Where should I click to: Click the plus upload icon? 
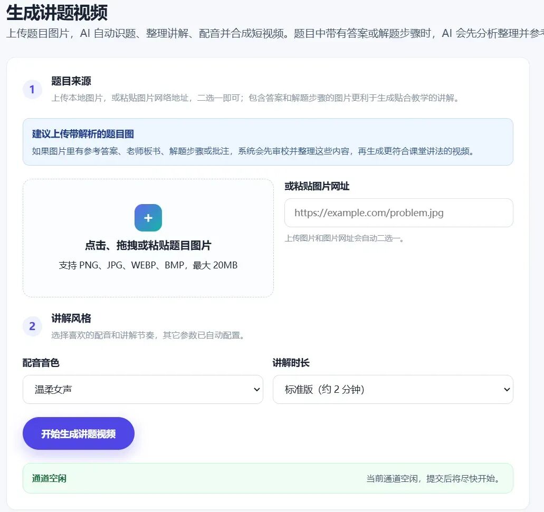148,218
